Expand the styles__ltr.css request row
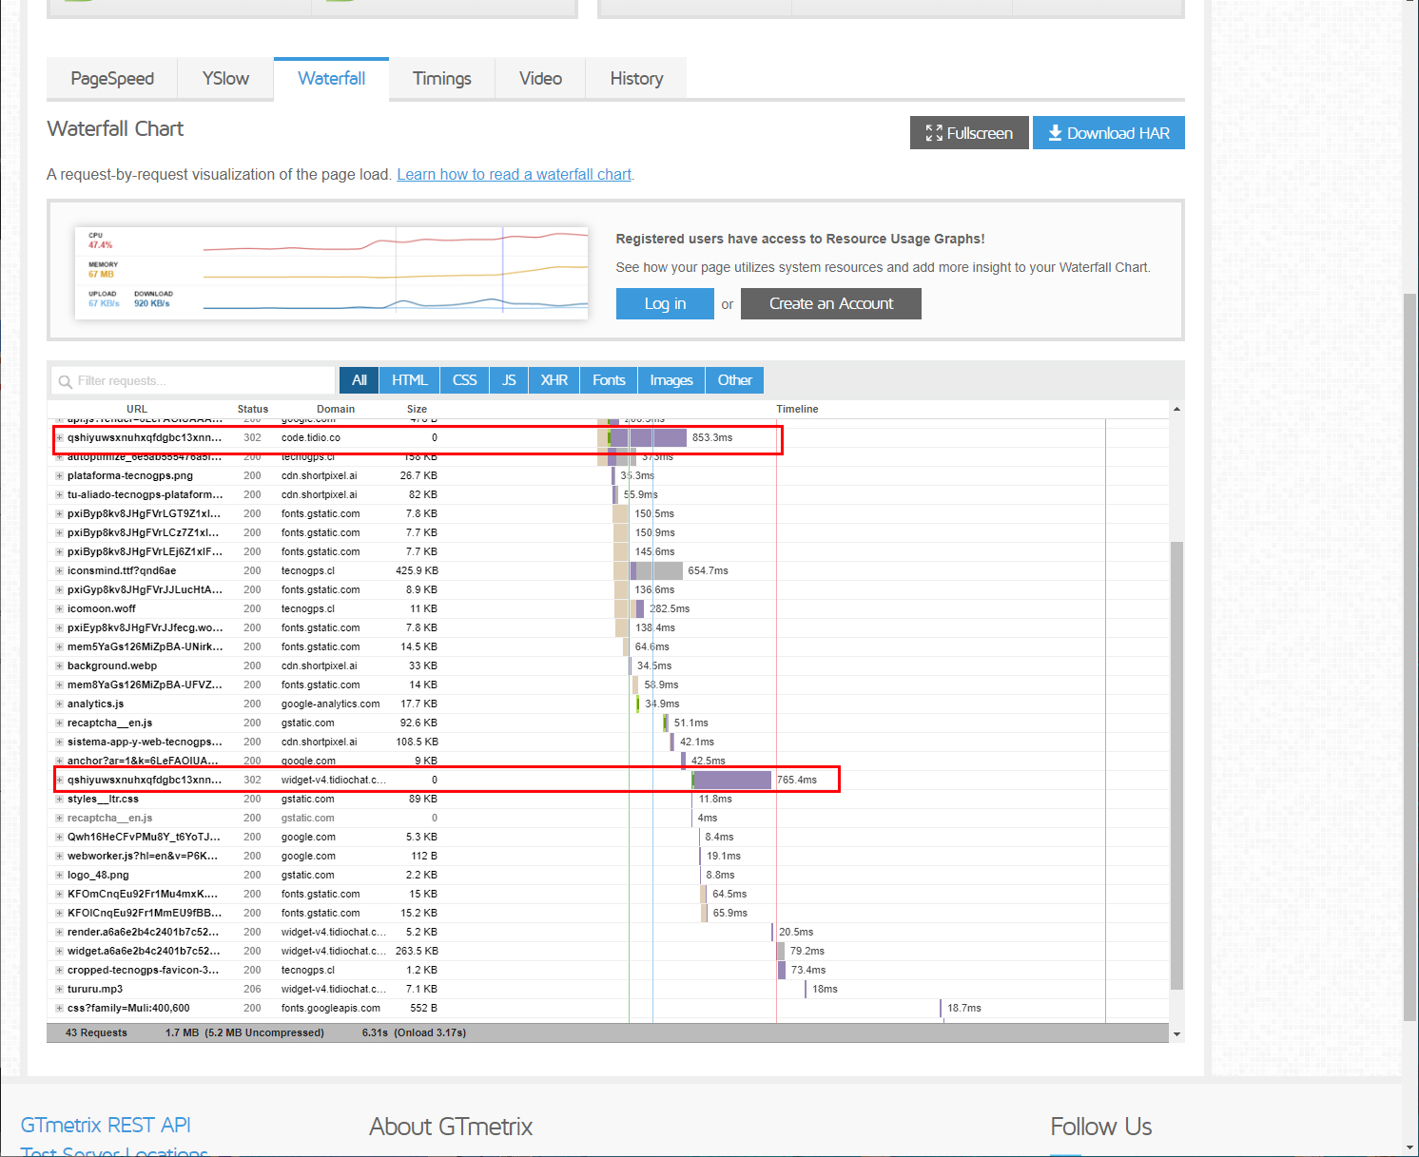1419x1157 pixels. coord(59,799)
